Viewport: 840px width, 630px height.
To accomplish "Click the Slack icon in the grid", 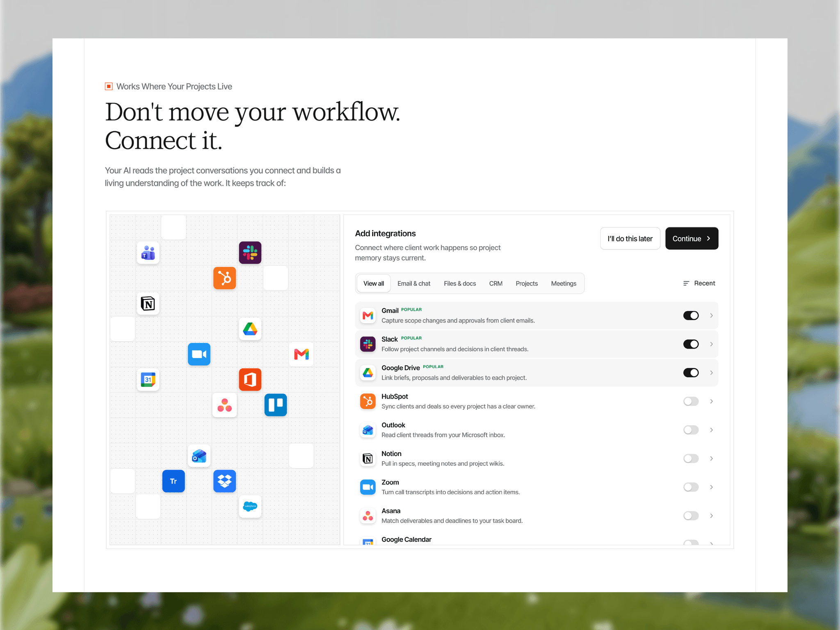I will pyautogui.click(x=250, y=253).
